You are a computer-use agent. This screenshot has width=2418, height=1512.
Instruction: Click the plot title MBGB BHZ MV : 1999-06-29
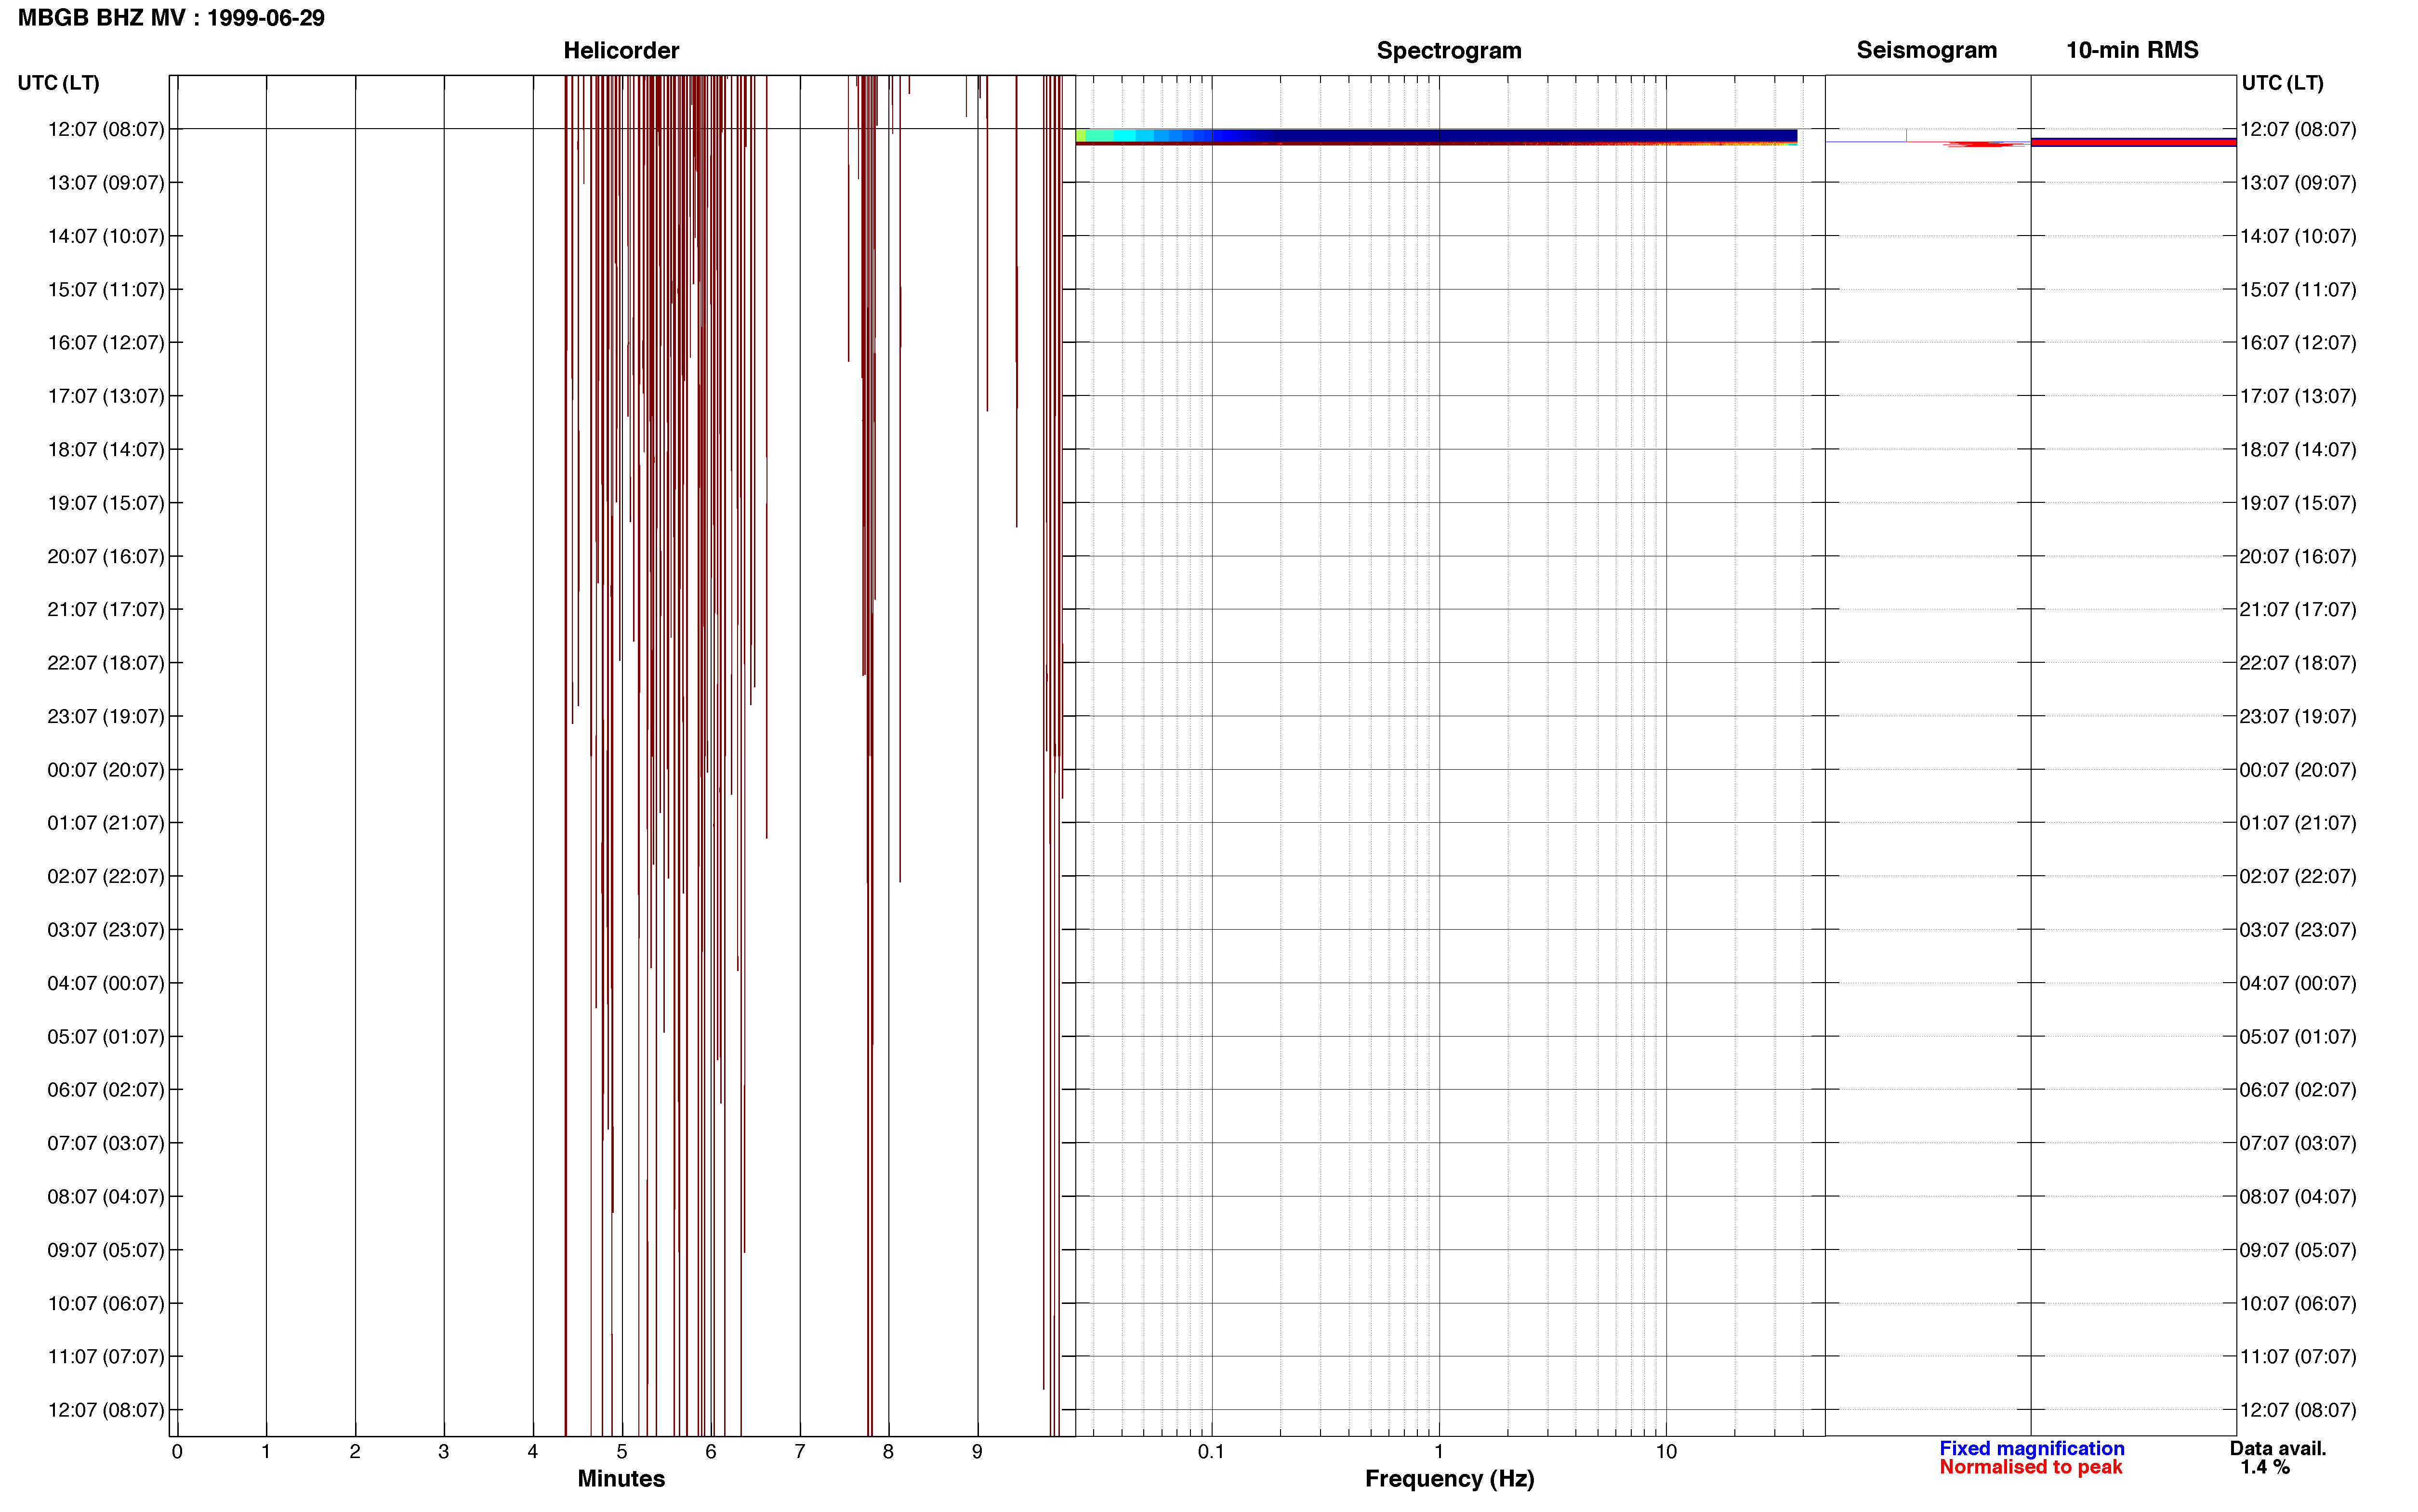(x=171, y=18)
